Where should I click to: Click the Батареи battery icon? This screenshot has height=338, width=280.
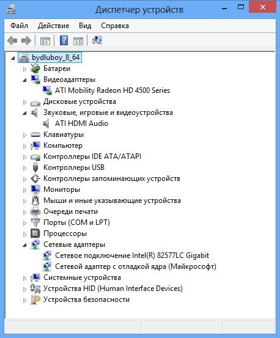35,69
